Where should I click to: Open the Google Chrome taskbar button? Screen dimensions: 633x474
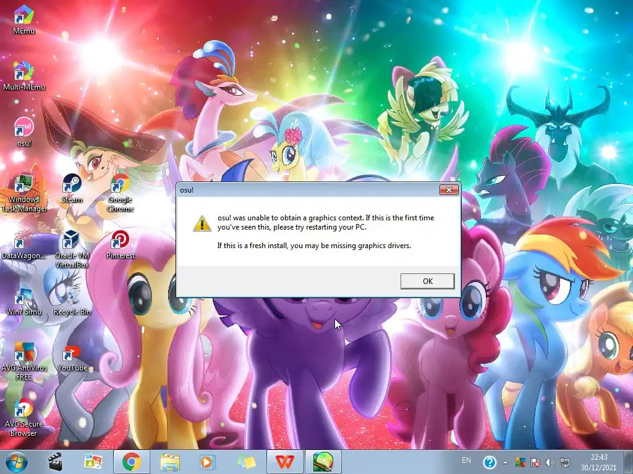(x=131, y=462)
